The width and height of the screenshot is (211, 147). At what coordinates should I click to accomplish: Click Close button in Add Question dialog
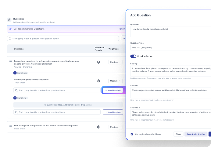(x=178, y=134)
